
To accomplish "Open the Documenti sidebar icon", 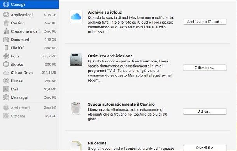I will [x=6, y=40].
